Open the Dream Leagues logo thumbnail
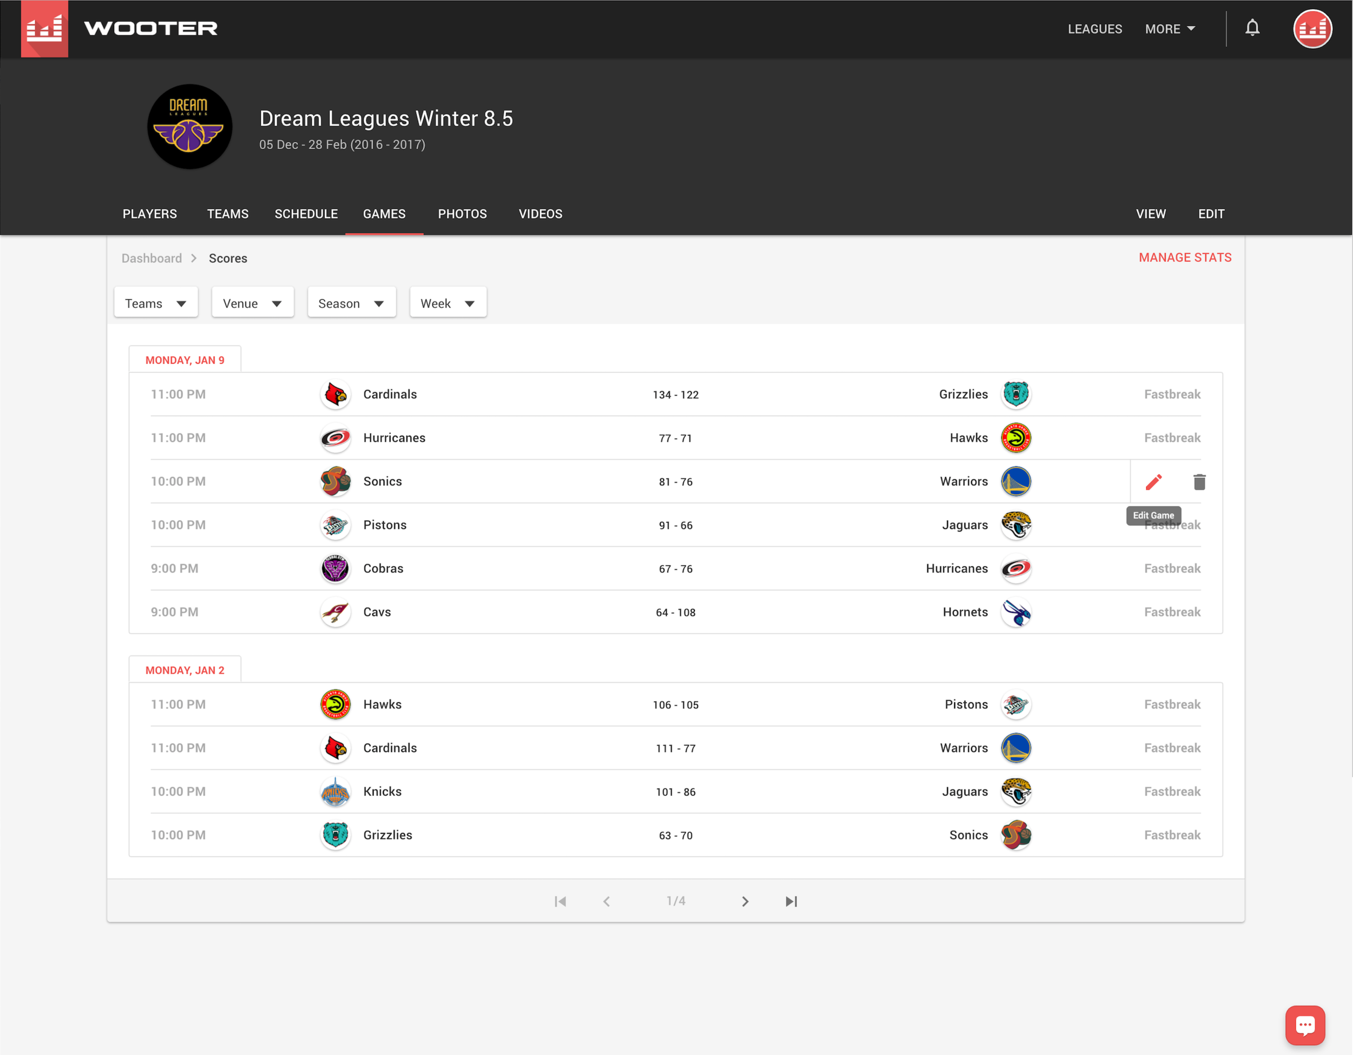1353x1055 pixels. click(x=189, y=127)
